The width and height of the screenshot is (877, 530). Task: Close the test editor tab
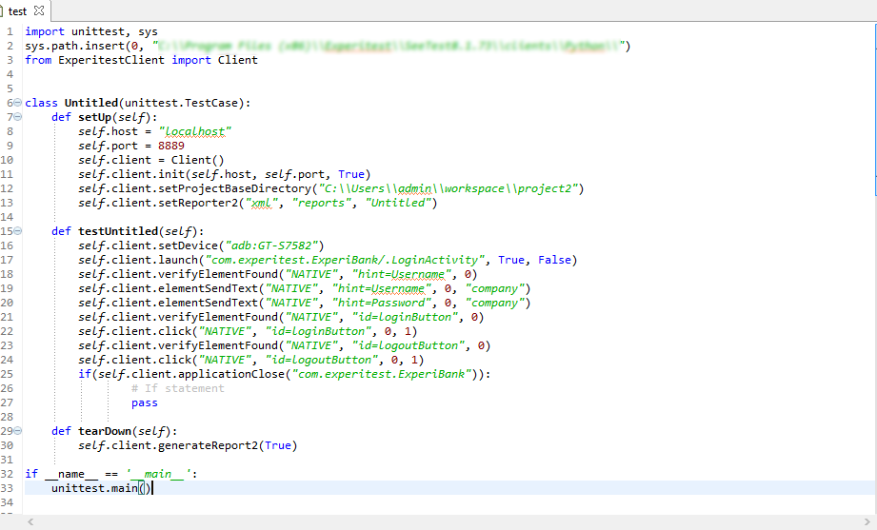point(39,10)
